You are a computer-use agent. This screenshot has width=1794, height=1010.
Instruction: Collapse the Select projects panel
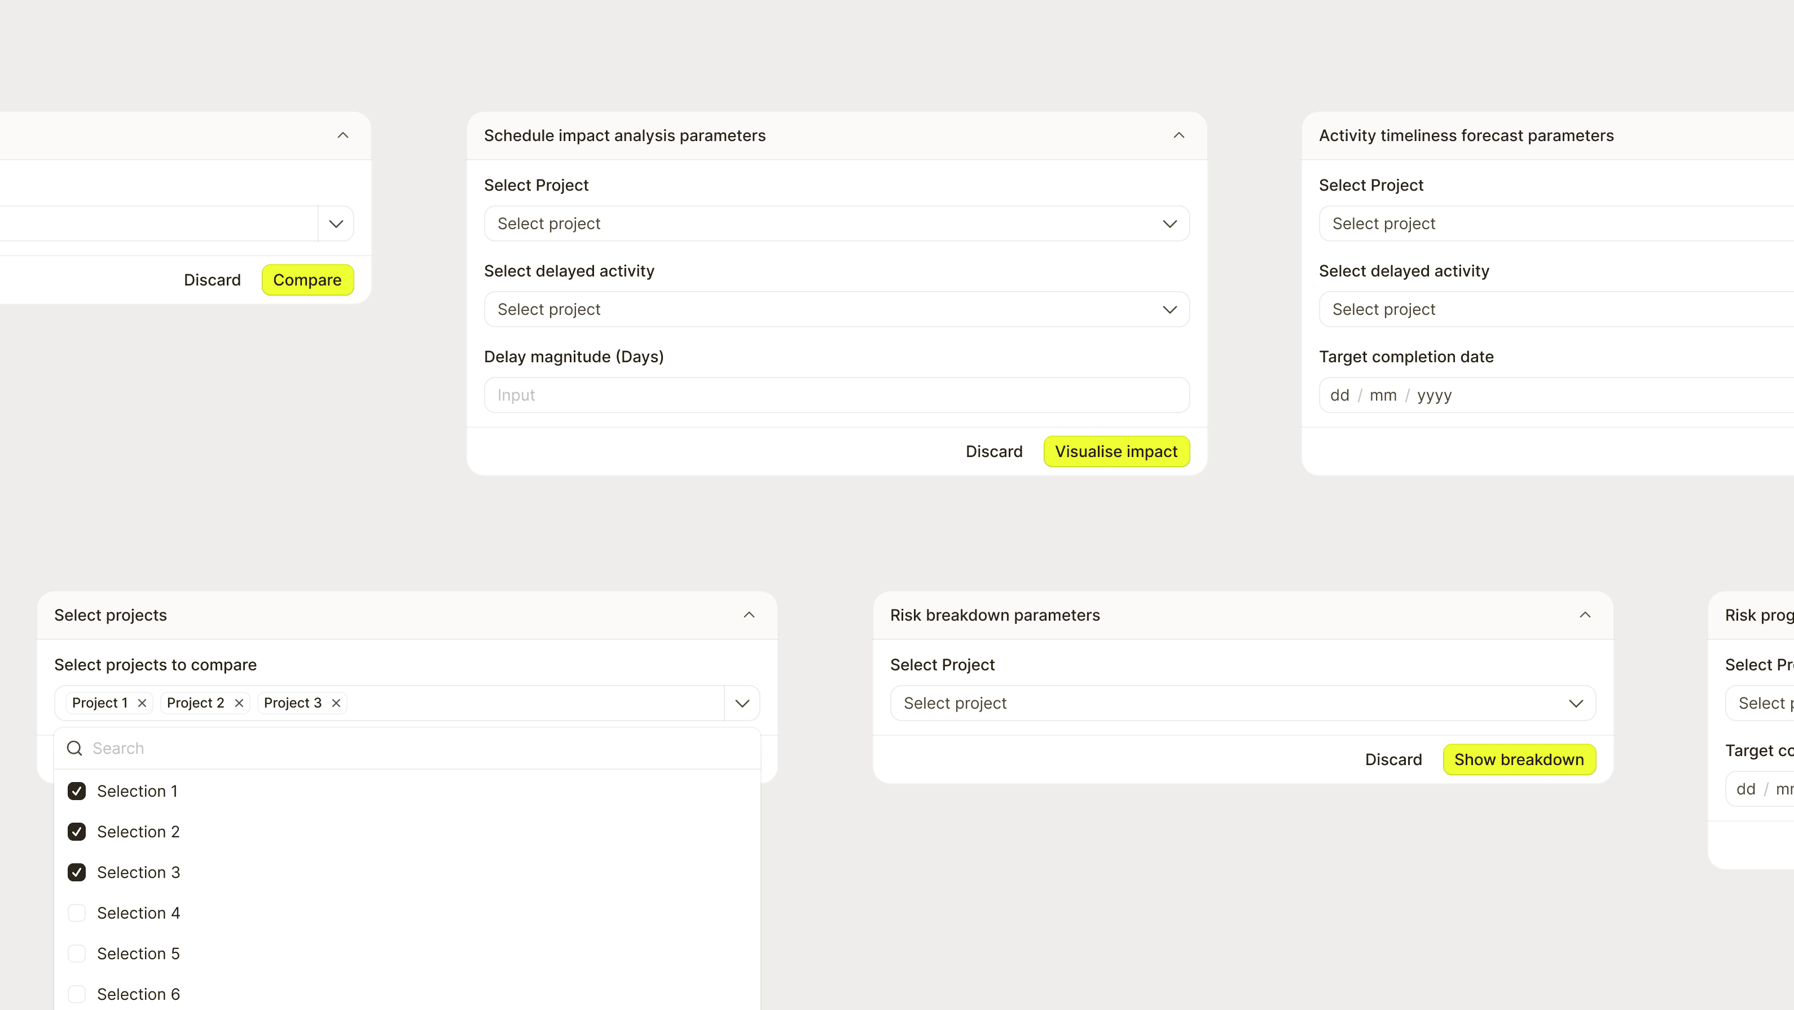click(749, 615)
